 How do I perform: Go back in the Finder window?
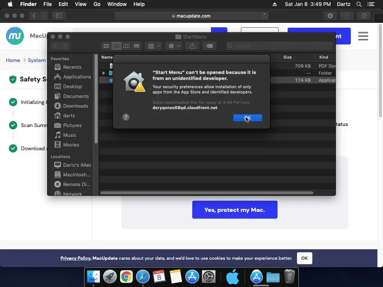tap(55, 46)
